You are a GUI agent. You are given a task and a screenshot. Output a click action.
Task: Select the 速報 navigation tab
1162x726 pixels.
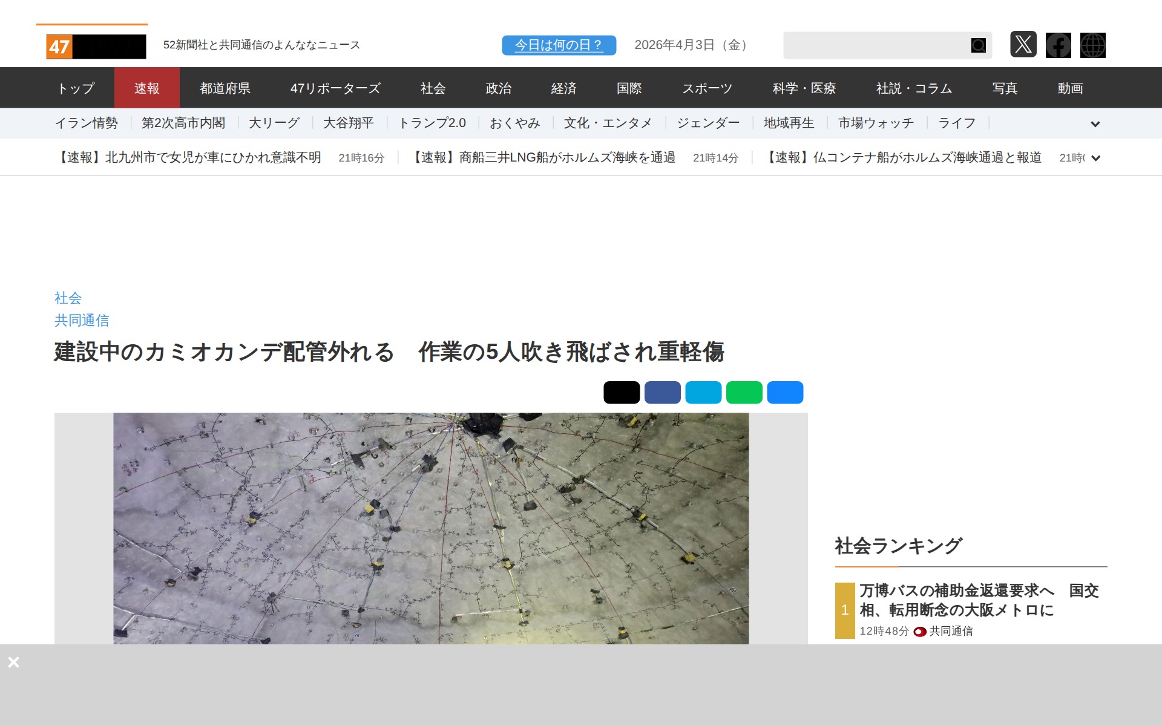pos(146,88)
